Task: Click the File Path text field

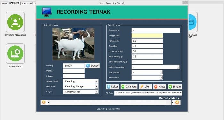Action: point(148,93)
